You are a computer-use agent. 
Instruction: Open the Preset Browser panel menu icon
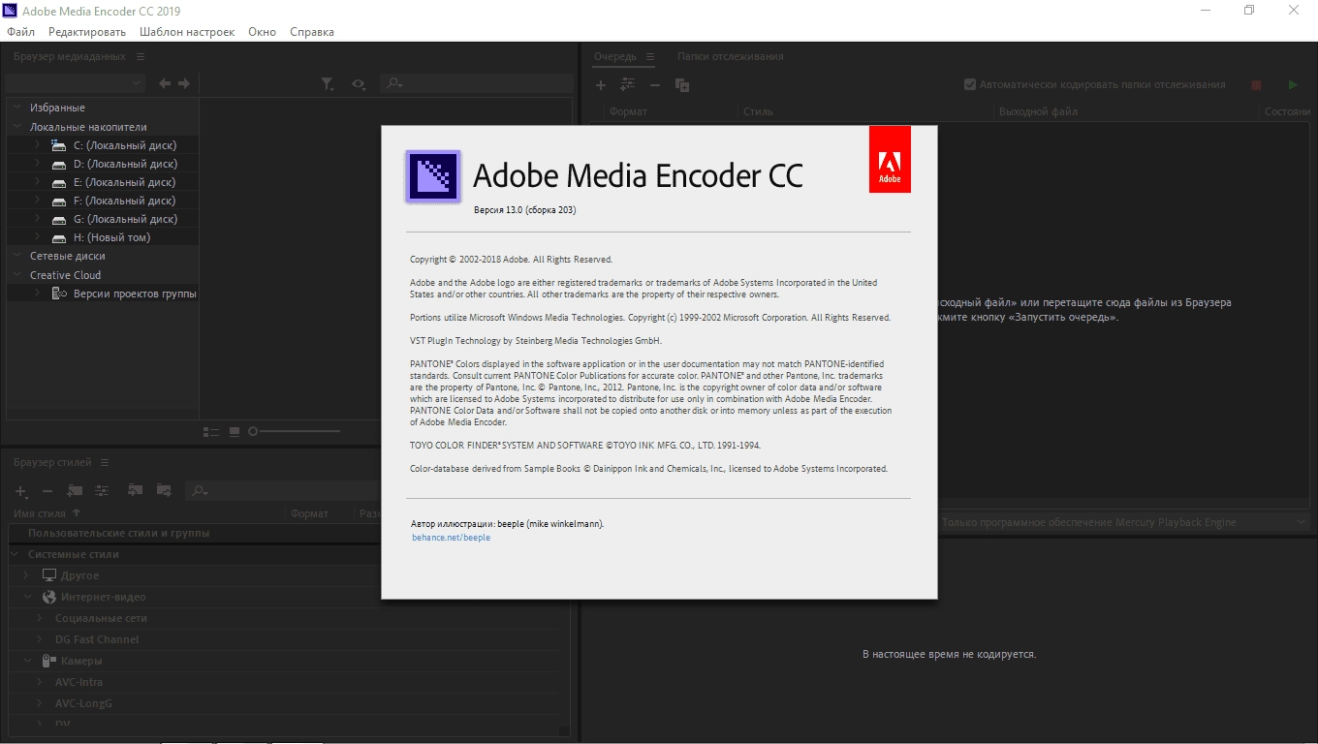click(x=105, y=463)
